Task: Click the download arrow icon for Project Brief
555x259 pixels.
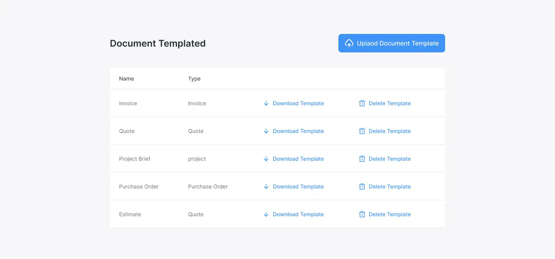Action: [266, 159]
